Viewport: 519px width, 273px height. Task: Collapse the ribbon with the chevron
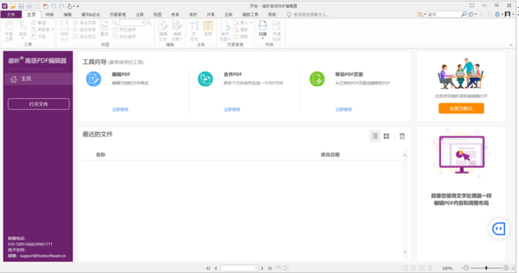511,45
